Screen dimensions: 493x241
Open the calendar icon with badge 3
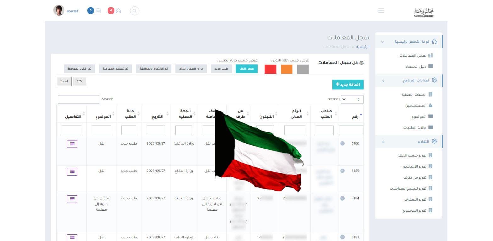98,11
